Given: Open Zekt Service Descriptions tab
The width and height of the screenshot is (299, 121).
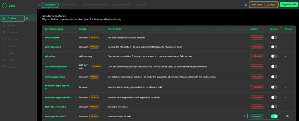Looking at the screenshot, I should (x=95, y=5).
